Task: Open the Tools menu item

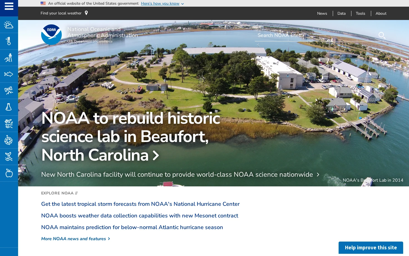Action: click(x=360, y=13)
